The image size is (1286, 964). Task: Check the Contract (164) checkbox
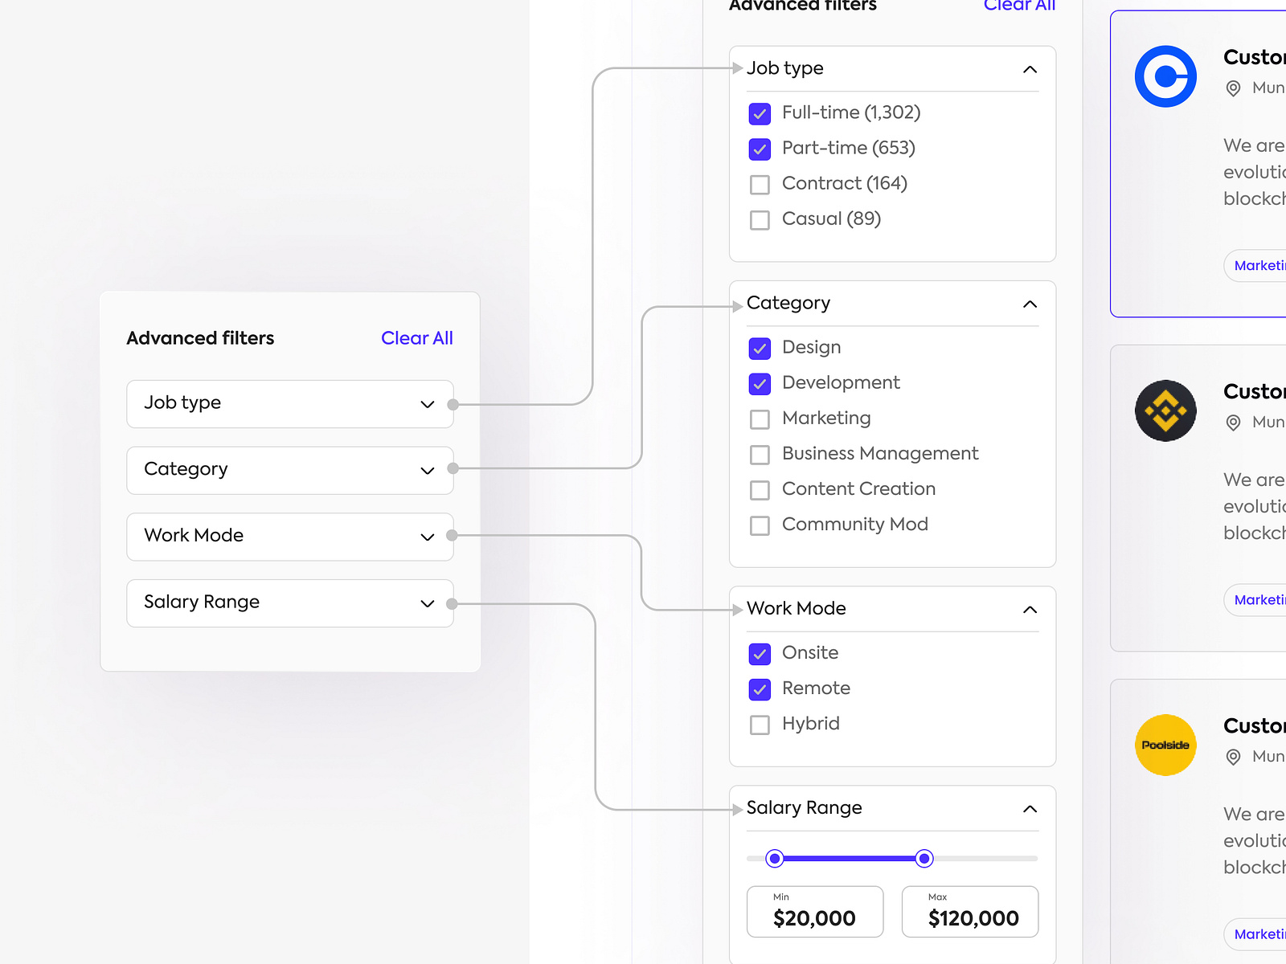point(760,184)
